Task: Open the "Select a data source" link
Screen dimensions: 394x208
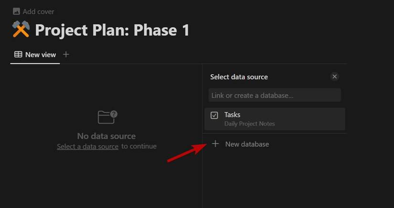Action: click(87, 146)
